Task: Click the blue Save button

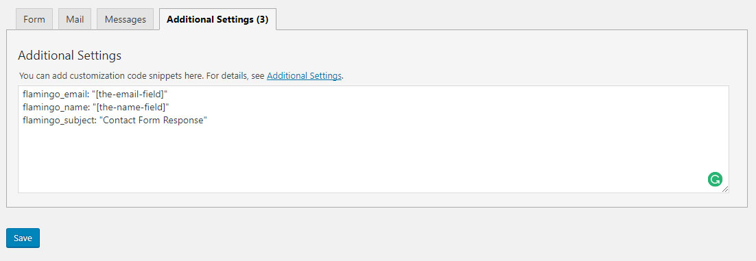Action: [x=23, y=238]
